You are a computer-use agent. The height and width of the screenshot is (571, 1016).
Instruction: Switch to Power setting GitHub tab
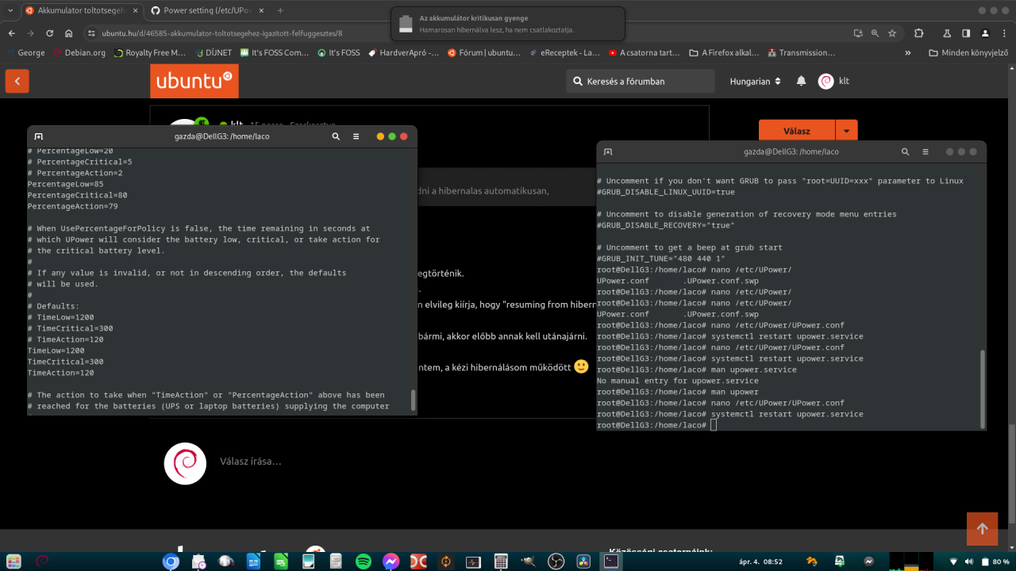click(206, 10)
